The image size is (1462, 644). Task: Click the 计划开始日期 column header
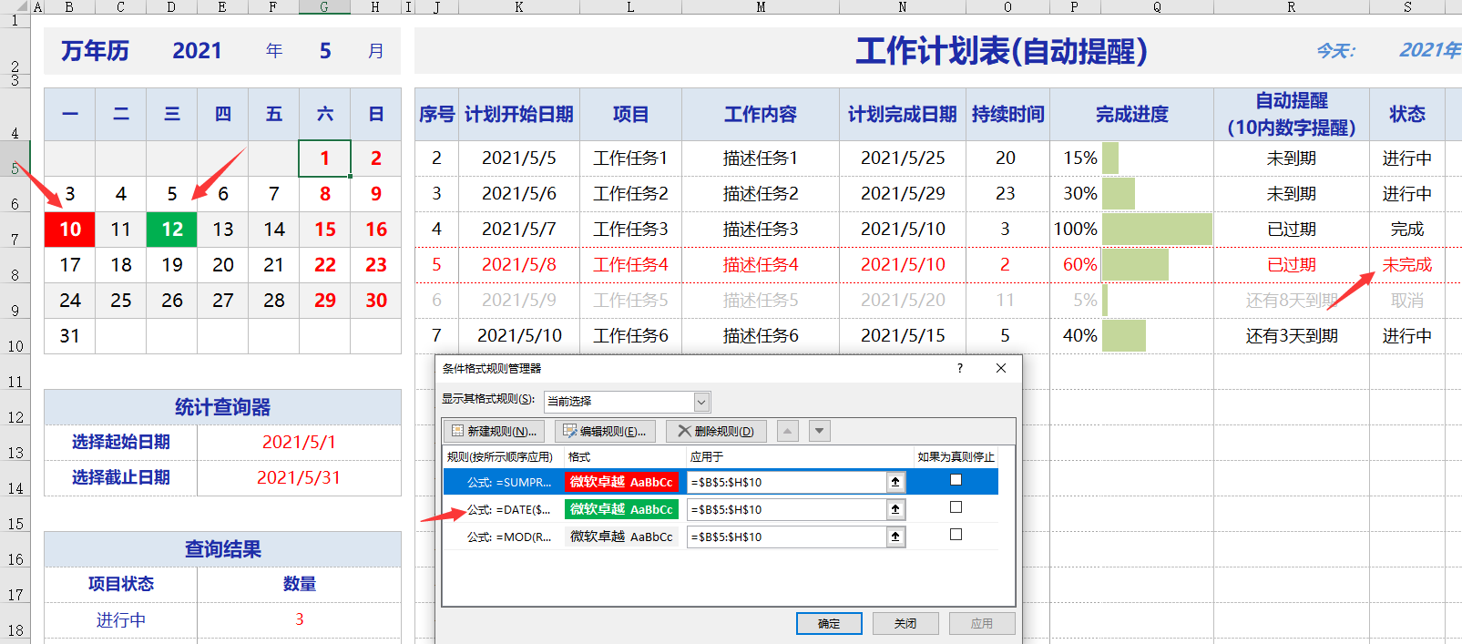519,115
